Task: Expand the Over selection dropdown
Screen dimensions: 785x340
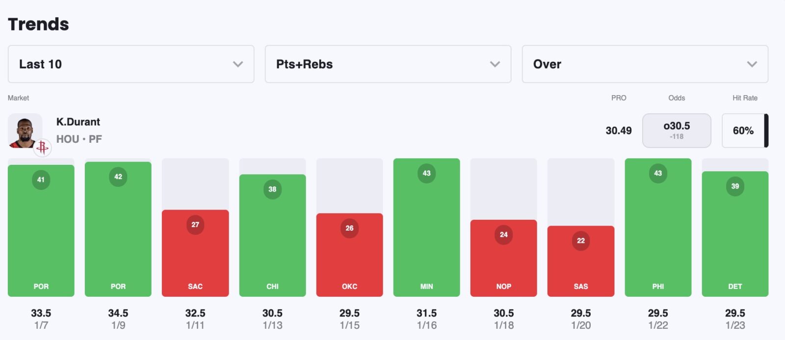Action: pos(645,64)
